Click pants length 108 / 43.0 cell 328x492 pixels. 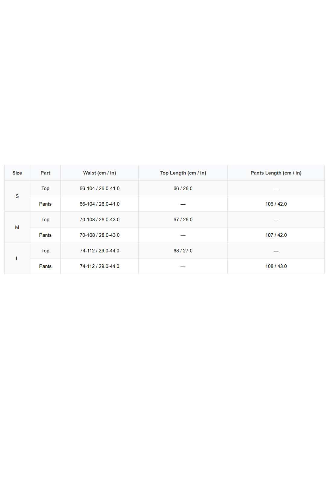(x=276, y=266)
